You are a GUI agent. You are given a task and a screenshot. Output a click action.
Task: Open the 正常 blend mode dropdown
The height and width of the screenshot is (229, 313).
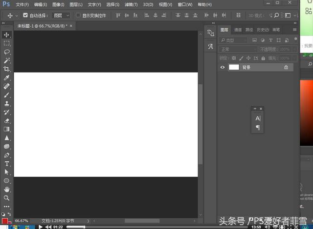238,49
